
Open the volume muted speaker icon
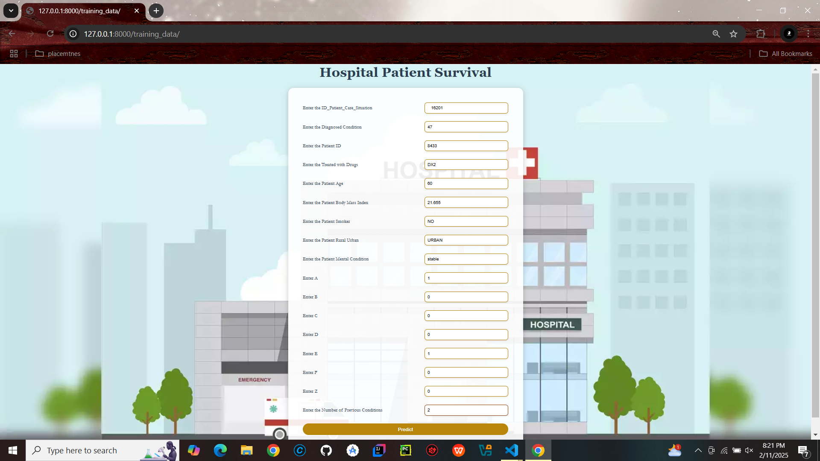coord(749,450)
